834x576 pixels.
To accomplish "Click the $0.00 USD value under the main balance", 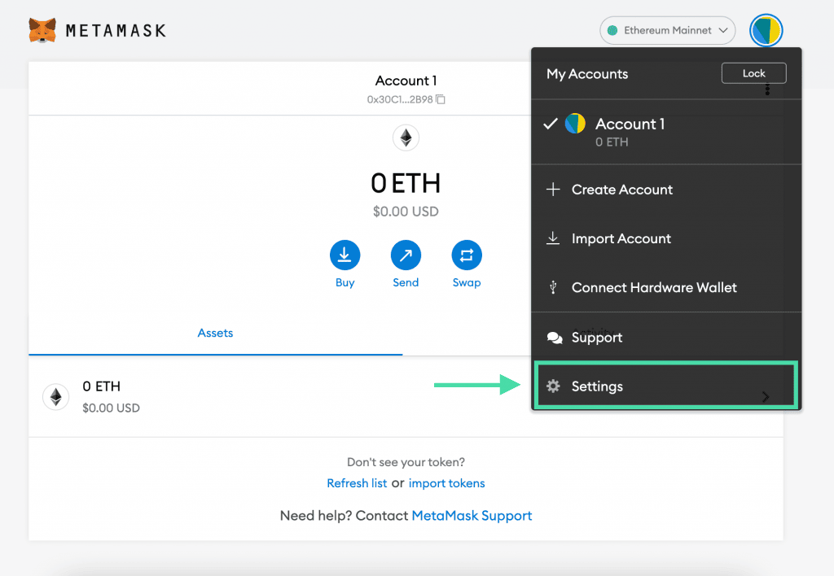I will pyautogui.click(x=406, y=212).
